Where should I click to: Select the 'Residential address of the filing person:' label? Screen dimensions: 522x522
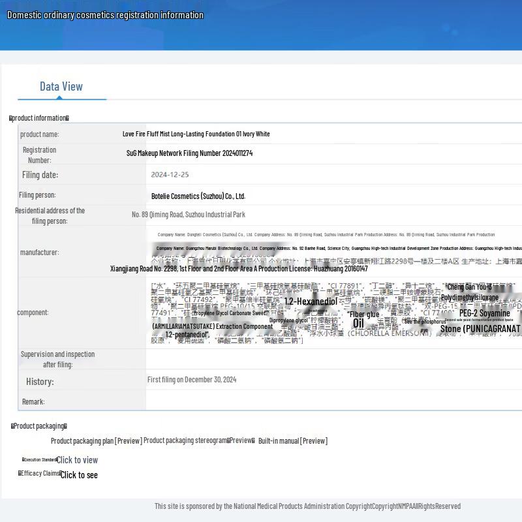tap(50, 216)
